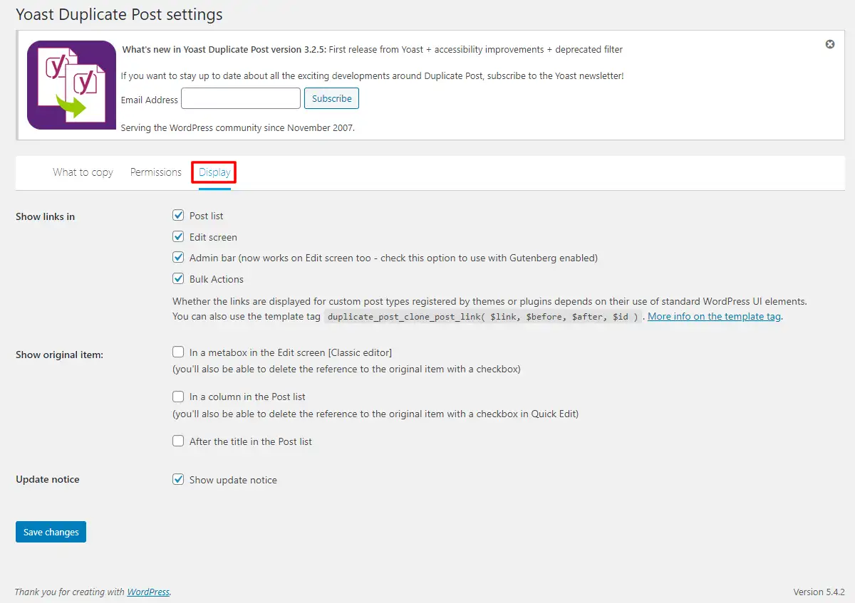The image size is (855, 603).
Task: Click the Yoast Duplicate Post logo
Action: point(71,85)
